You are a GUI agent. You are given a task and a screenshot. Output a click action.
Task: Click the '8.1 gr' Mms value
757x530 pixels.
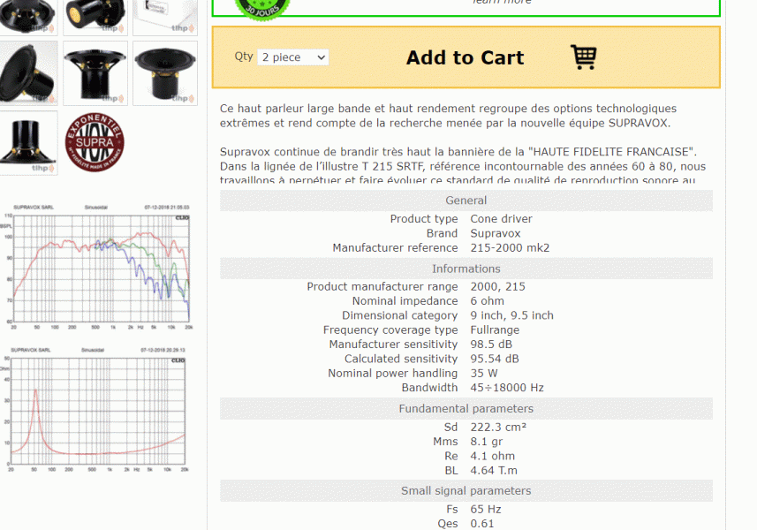coord(486,441)
